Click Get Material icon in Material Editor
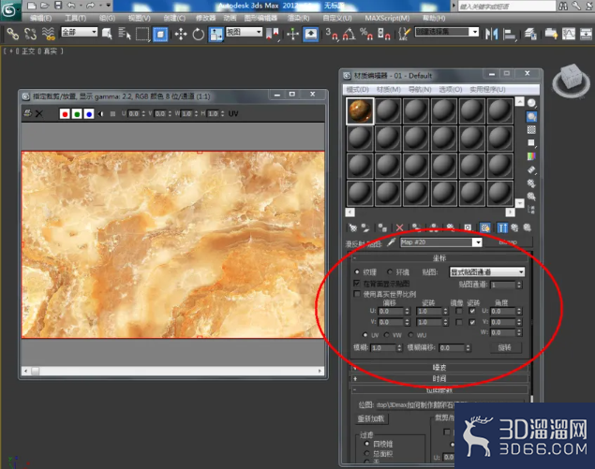 point(353,227)
